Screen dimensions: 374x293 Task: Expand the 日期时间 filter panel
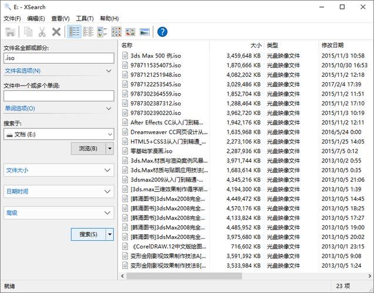(x=59, y=192)
